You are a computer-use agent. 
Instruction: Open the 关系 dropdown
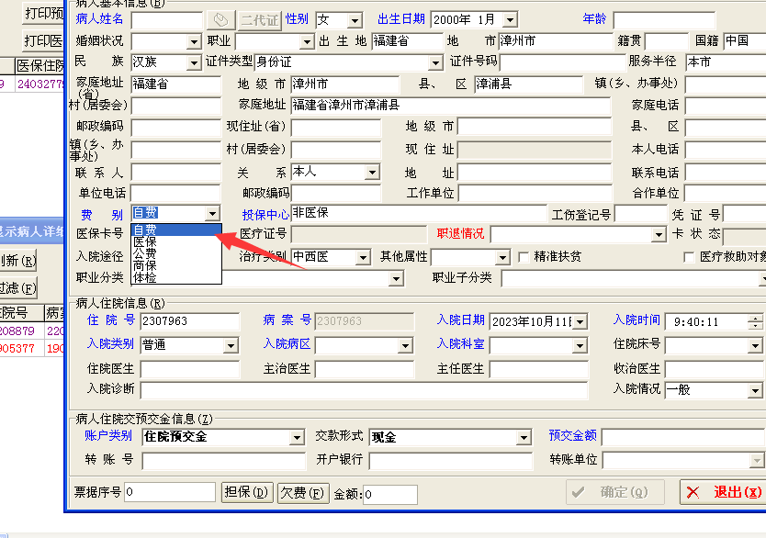(x=372, y=173)
